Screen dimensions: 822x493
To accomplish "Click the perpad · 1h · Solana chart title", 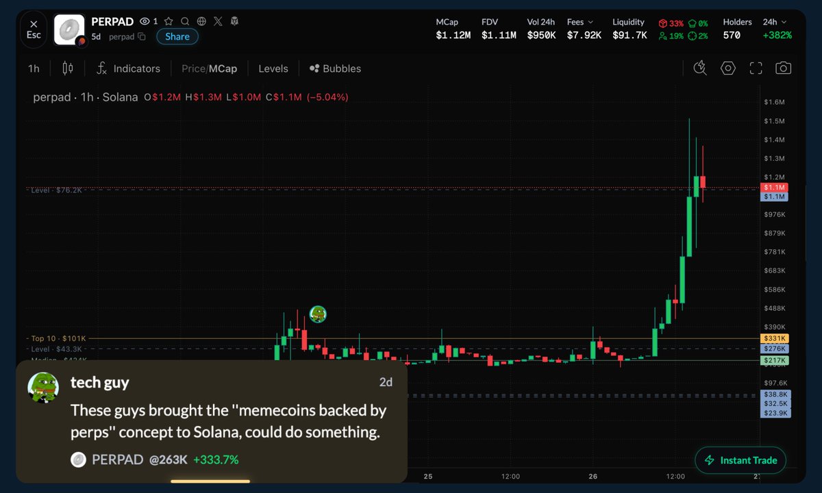I will pyautogui.click(x=86, y=97).
